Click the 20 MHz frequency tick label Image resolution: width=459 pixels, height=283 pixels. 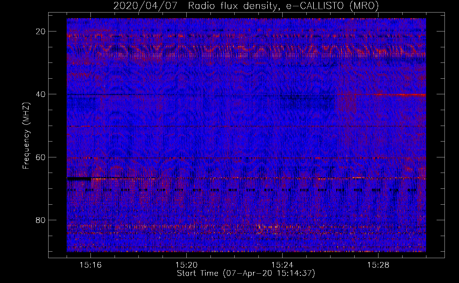point(41,31)
